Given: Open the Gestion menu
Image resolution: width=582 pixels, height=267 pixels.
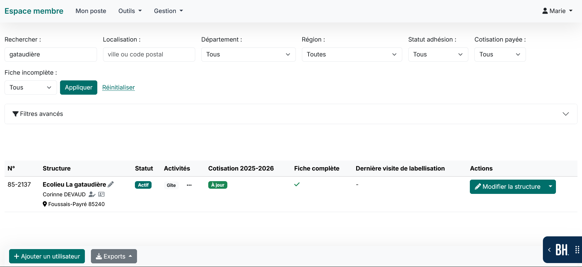Looking at the screenshot, I should [169, 11].
